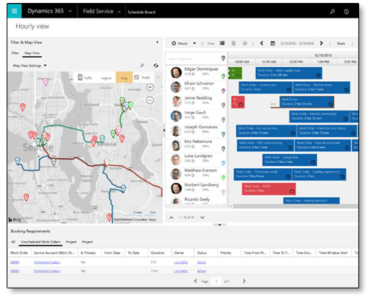Click Kris Nakamura's map pin icon
Image resolution: width=368 pixels, height=295 pixels.
point(223,149)
